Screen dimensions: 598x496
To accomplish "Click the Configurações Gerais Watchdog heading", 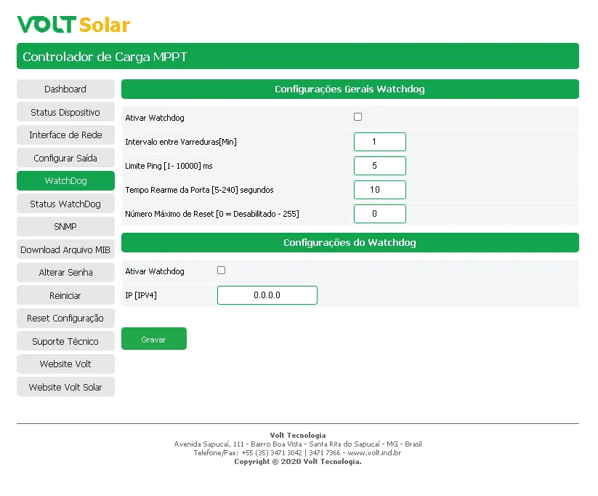I will click(350, 89).
